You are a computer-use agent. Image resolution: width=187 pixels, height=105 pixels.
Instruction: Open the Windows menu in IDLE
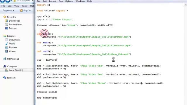coord(80,1)
